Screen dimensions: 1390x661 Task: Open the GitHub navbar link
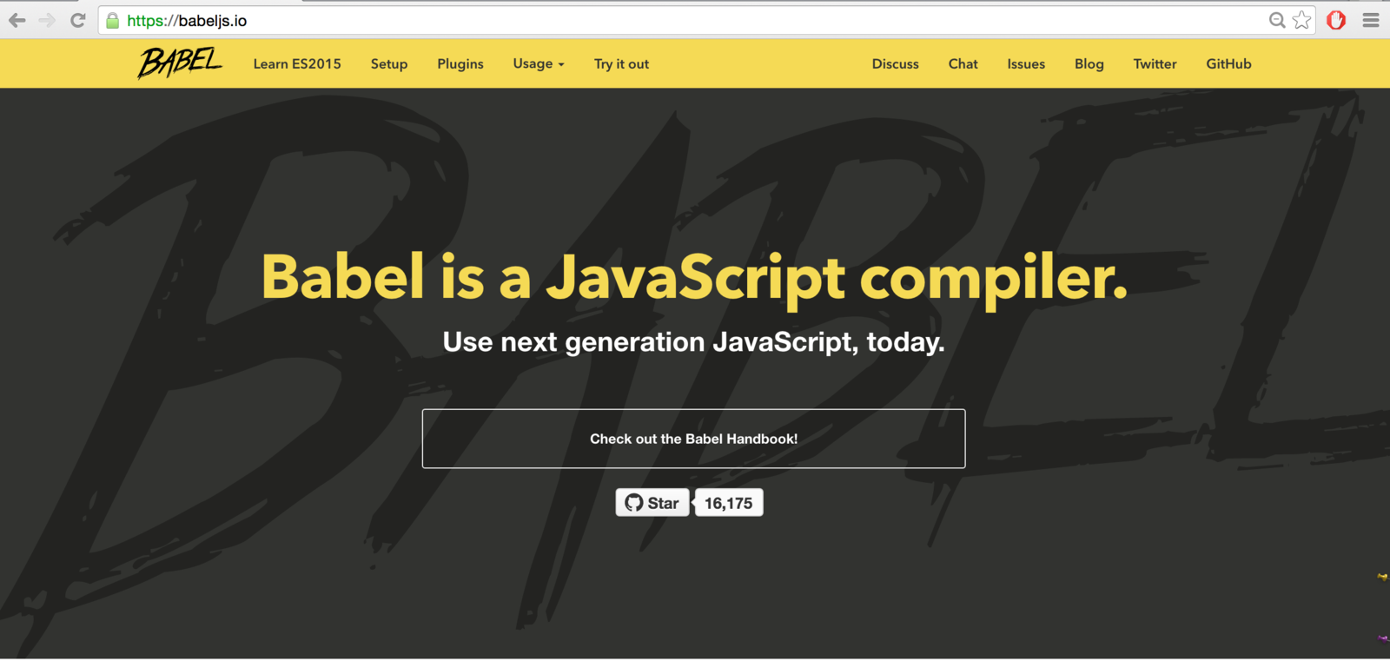click(x=1228, y=63)
